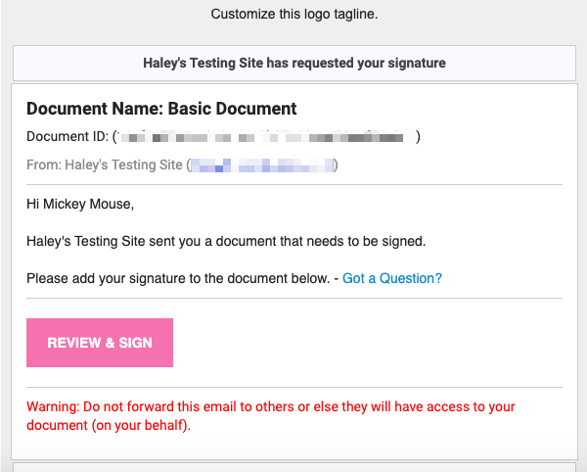Click the blurred Document ID value
Viewport: 587px width, 472px height.
(266, 137)
